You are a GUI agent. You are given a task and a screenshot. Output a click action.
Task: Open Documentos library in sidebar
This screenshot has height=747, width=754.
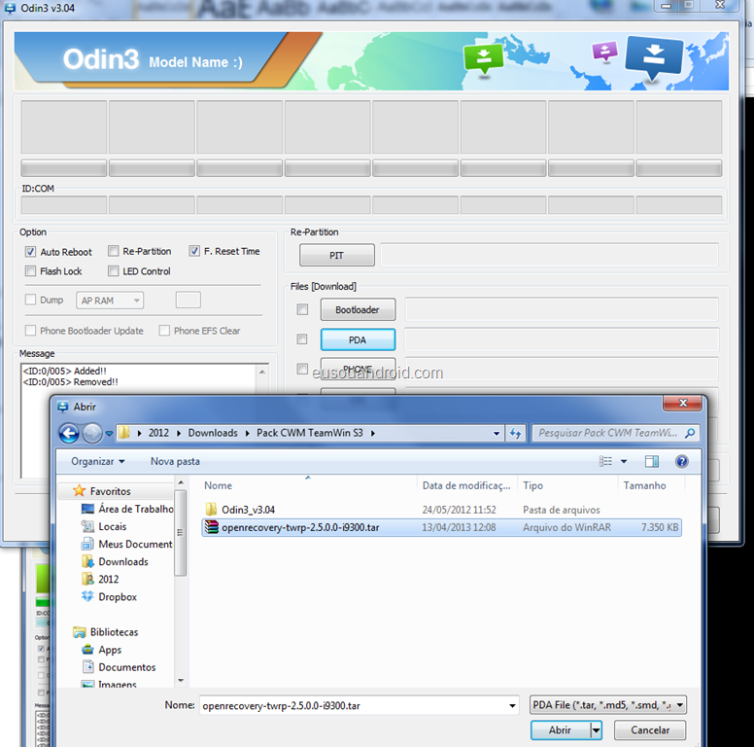tap(119, 667)
